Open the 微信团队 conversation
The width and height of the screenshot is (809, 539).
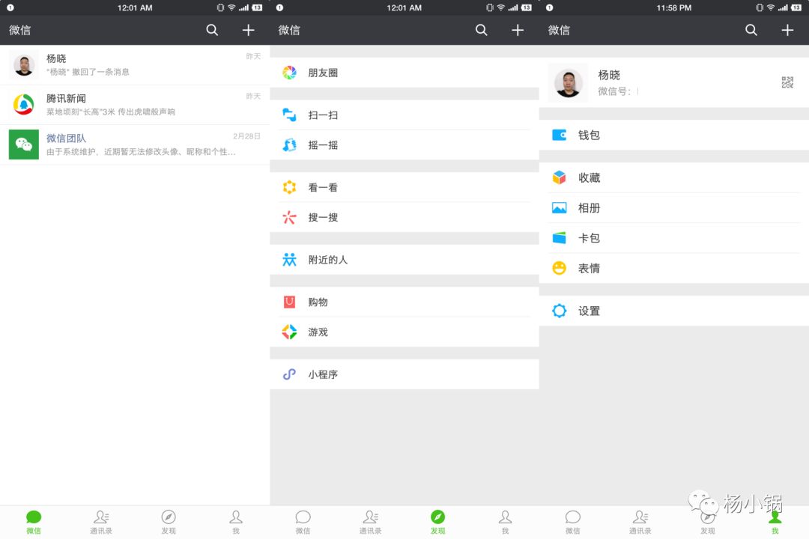click(135, 145)
